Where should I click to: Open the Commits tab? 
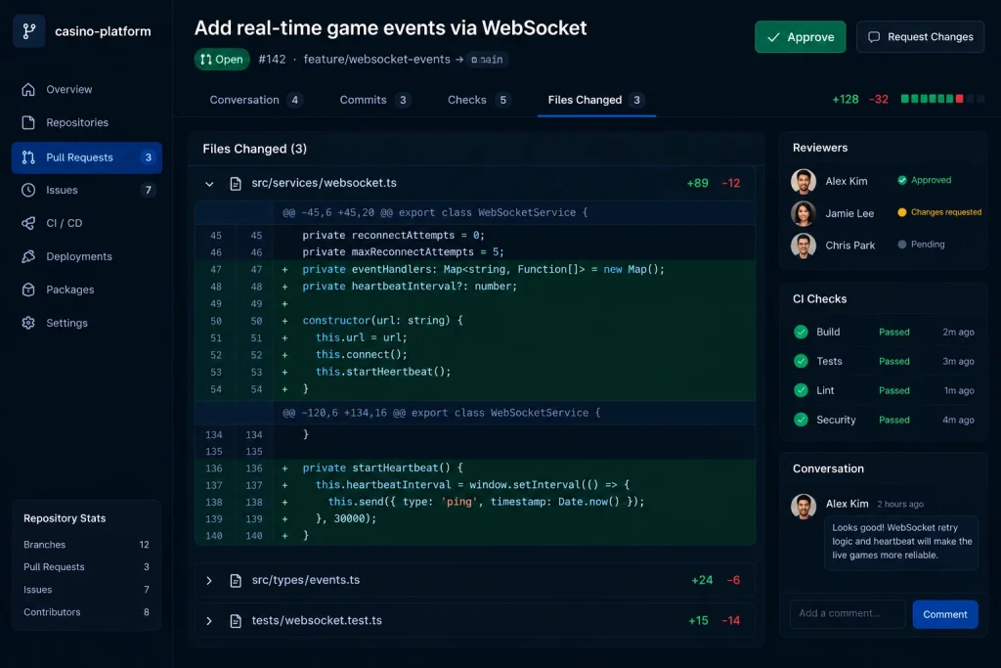(374, 100)
